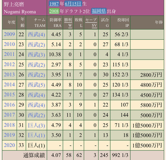166x160 pixels.
Task: Open 西武(2) team link in 2013 row
Action: pos(36,75)
